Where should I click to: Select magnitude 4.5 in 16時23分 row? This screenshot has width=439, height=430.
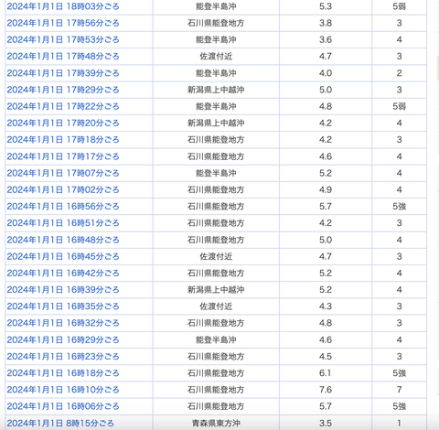pos(326,357)
